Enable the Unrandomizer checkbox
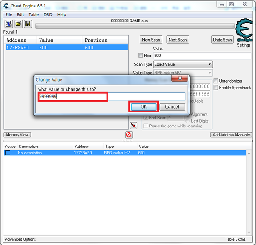This screenshot has width=256, height=245. (x=216, y=81)
